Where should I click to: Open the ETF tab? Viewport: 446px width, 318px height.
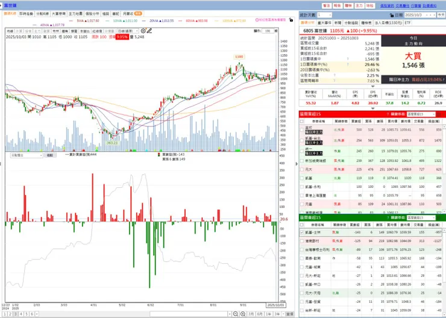coord(407,23)
